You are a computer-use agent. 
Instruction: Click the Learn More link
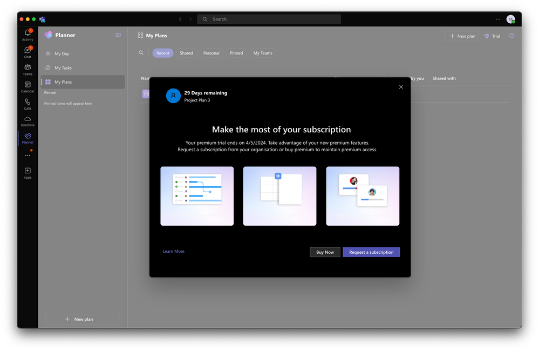[174, 251]
